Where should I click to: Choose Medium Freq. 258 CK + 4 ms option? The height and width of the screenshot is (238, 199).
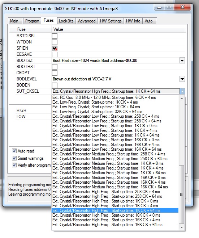coord(115,154)
